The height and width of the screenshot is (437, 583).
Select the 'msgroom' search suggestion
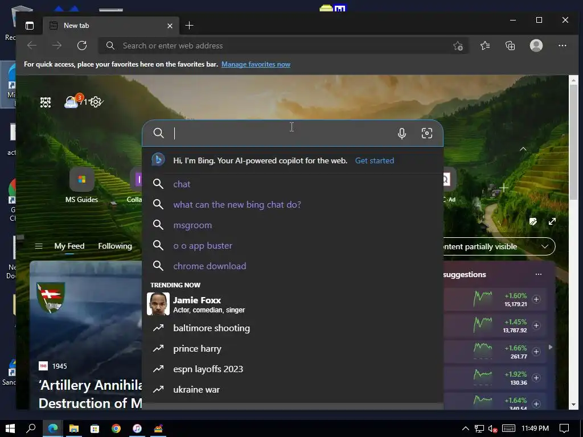293,225
